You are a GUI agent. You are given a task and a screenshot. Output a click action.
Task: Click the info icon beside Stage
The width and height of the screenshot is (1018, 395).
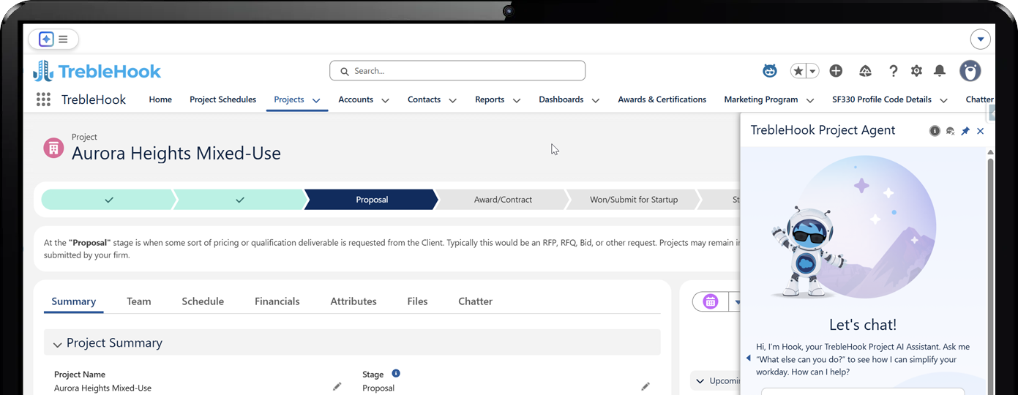pos(396,373)
